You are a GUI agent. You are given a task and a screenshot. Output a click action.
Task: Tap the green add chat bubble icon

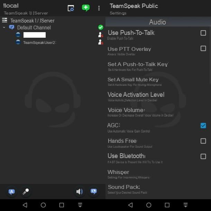[86, 8]
